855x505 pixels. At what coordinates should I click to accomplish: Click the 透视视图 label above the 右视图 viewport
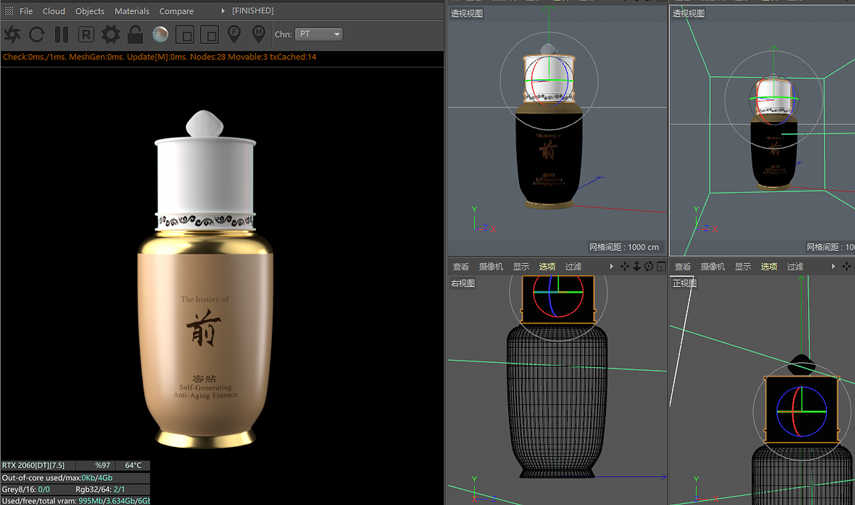[467, 13]
